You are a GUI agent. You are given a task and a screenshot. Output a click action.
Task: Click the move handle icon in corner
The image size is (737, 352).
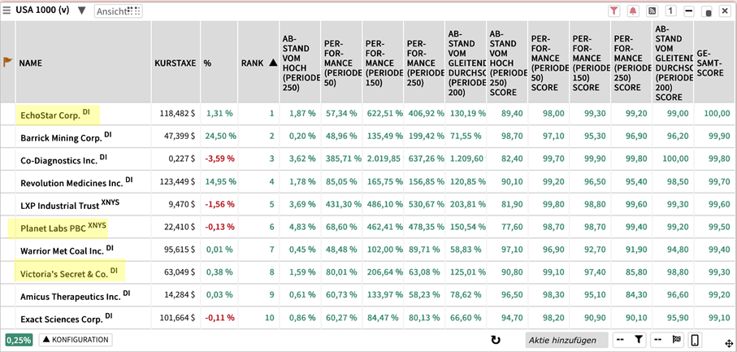click(x=729, y=344)
